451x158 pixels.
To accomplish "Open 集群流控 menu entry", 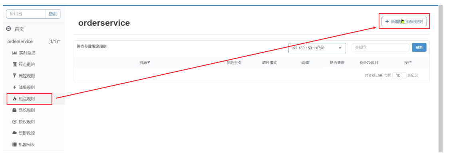I will point(27,133).
